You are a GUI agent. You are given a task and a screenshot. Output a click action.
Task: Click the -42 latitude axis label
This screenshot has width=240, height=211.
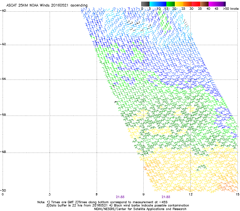[x=3, y=44]
